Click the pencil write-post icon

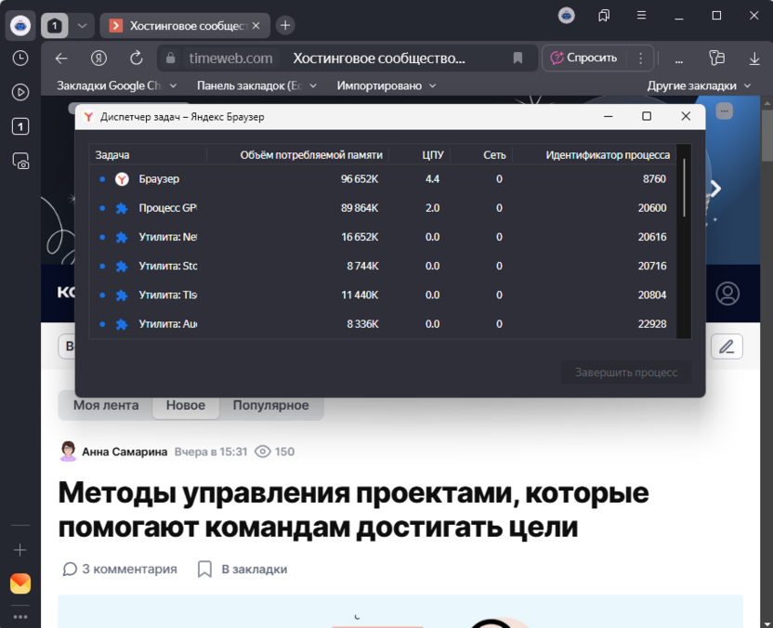point(727,347)
